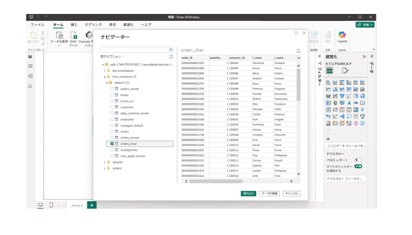Select the treemap visual icon

click(328, 103)
